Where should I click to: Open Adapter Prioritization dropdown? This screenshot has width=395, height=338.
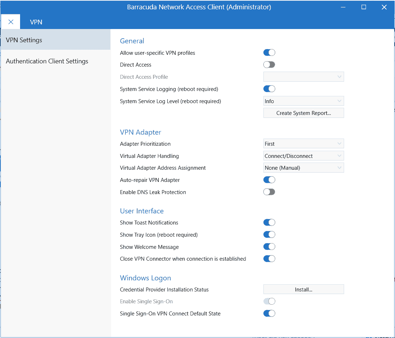point(304,144)
